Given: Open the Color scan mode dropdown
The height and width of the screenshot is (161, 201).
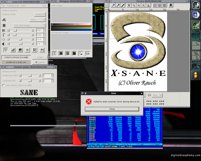Looking at the screenshot, I should point(37,20).
